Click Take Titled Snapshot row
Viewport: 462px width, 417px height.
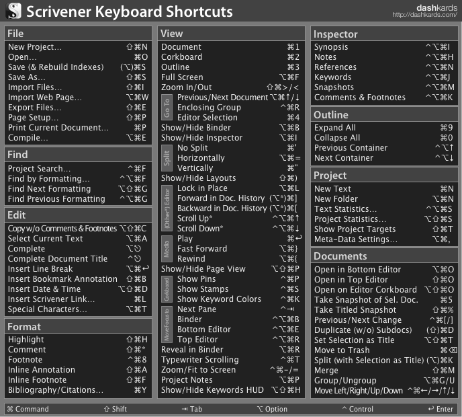tap(384, 310)
